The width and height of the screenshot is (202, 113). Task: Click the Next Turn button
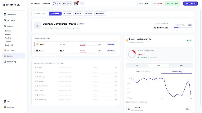[x=191, y=3]
